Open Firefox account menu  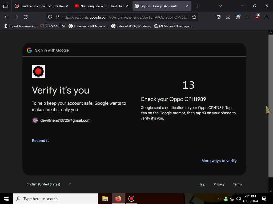point(238,17)
